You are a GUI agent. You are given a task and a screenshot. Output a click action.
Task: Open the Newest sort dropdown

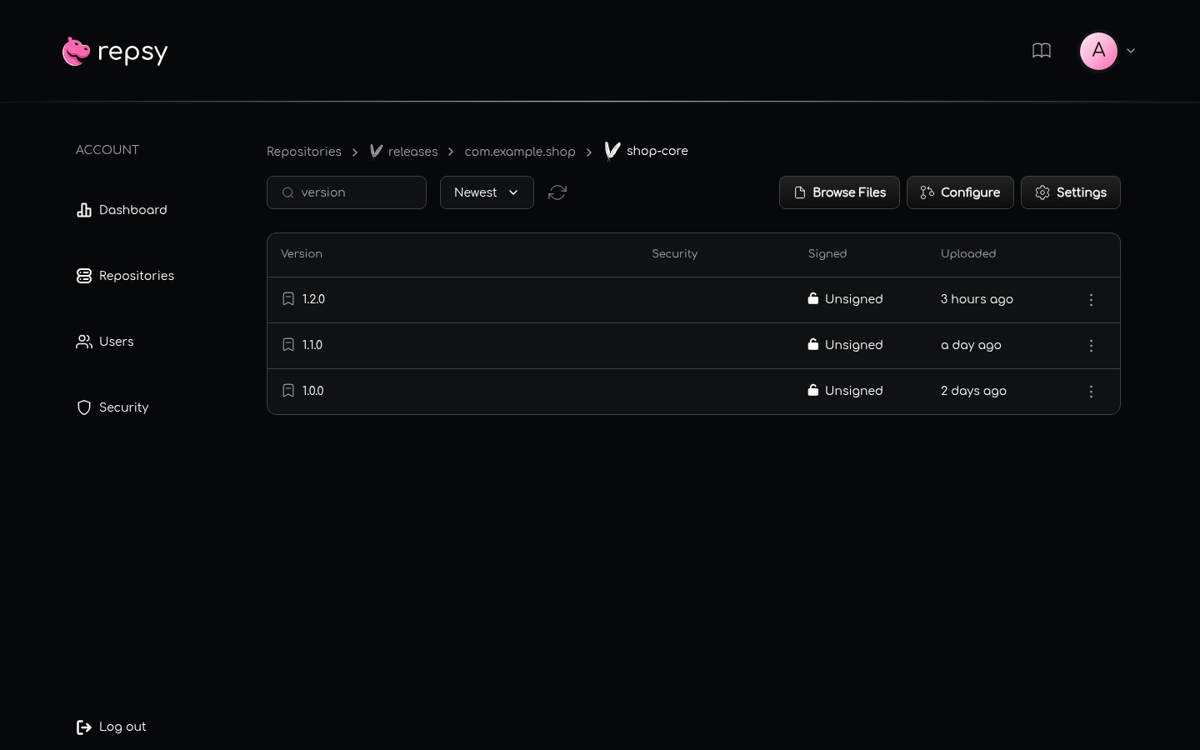click(x=487, y=192)
